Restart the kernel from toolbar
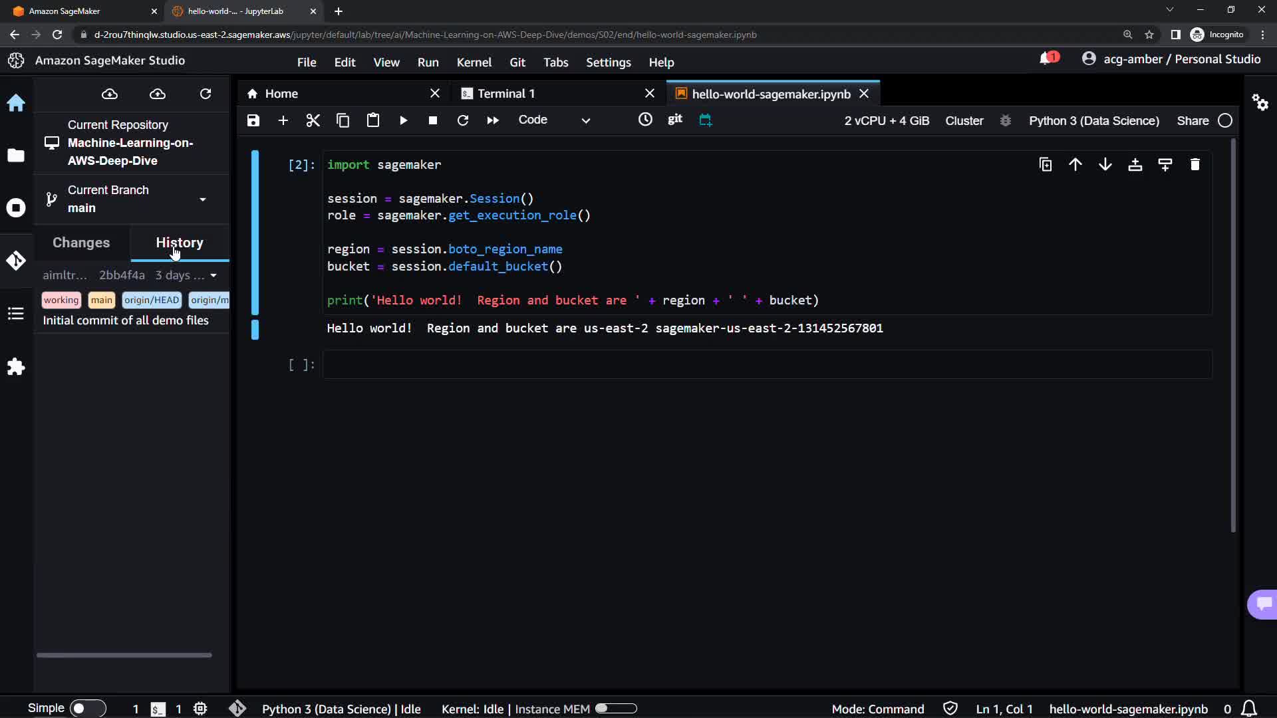Image resolution: width=1277 pixels, height=718 pixels. [x=463, y=120]
